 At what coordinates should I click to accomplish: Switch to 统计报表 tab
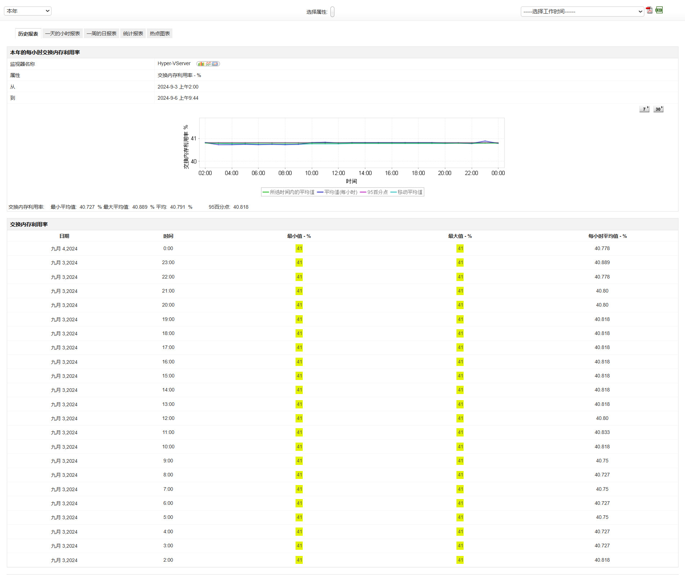tap(133, 33)
